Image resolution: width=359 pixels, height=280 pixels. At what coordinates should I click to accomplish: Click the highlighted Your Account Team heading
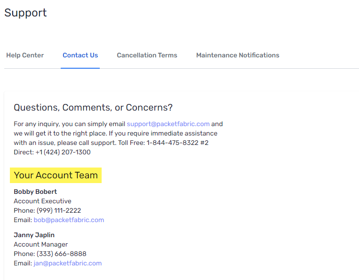click(x=56, y=175)
